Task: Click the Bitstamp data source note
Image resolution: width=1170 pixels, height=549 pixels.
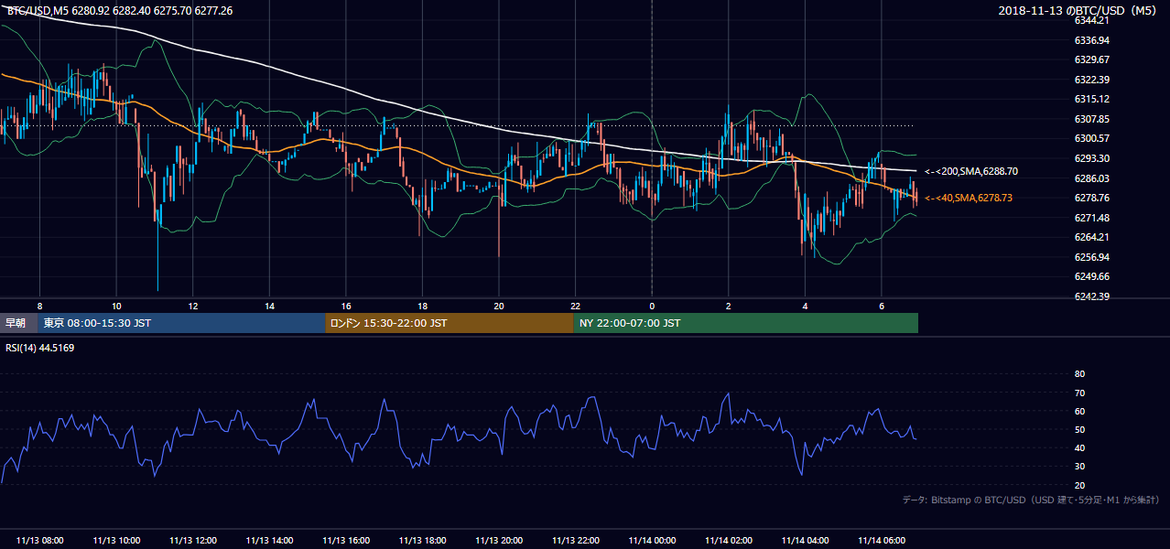Action: [x=1031, y=501]
